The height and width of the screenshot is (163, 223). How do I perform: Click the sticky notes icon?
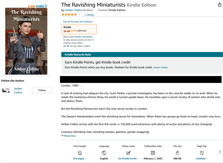click(128, 153)
